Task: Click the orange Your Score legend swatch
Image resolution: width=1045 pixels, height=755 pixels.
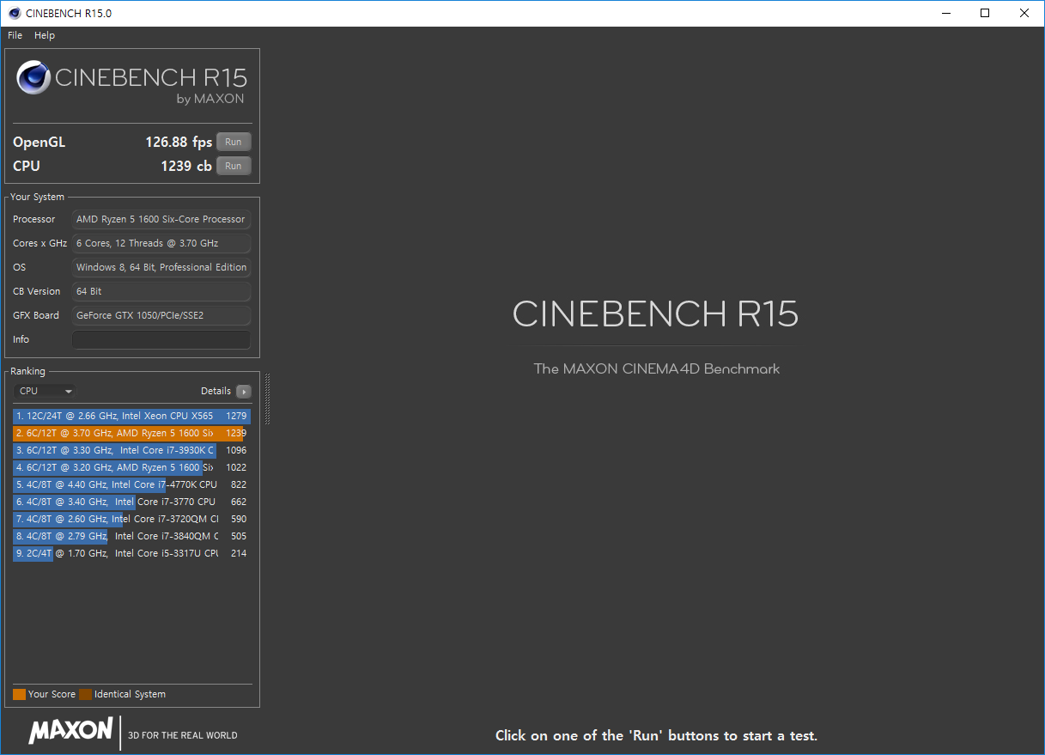Action: [x=19, y=694]
